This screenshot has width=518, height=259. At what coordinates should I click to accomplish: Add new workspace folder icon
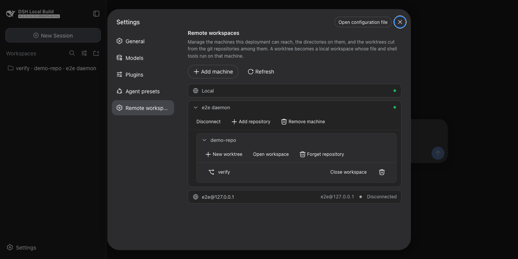(x=96, y=53)
